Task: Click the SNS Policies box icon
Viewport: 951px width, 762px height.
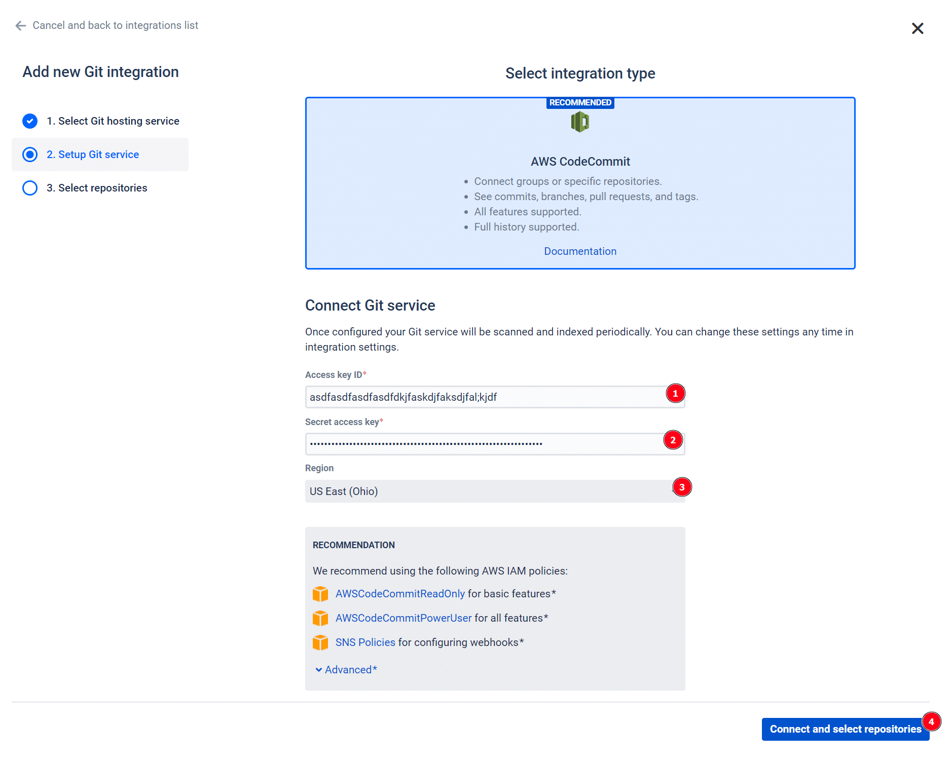Action: click(x=320, y=642)
